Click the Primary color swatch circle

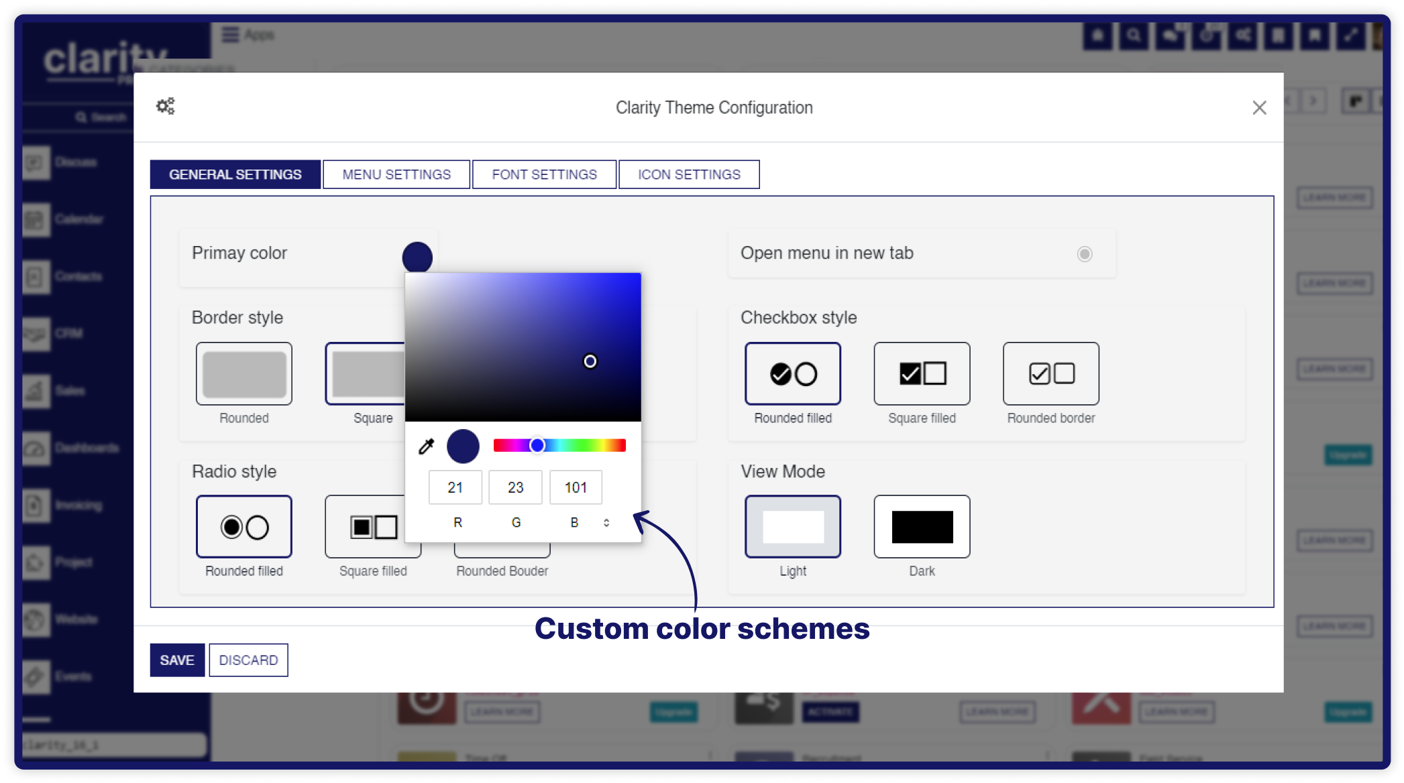417,257
